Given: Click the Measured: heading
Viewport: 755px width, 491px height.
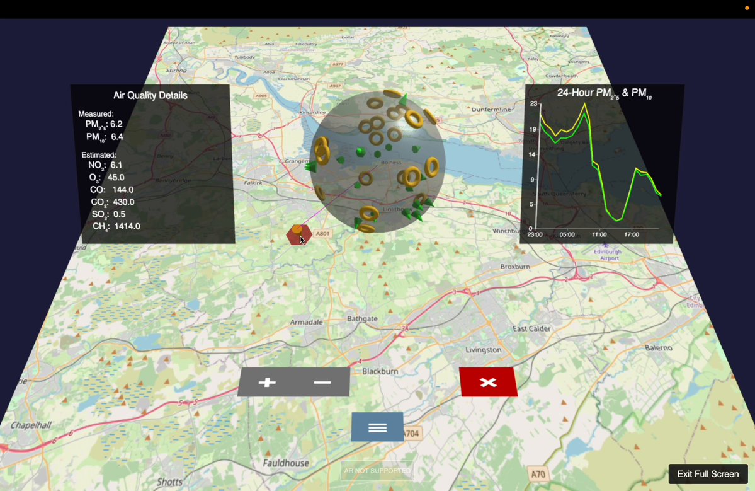Looking at the screenshot, I should tap(96, 114).
